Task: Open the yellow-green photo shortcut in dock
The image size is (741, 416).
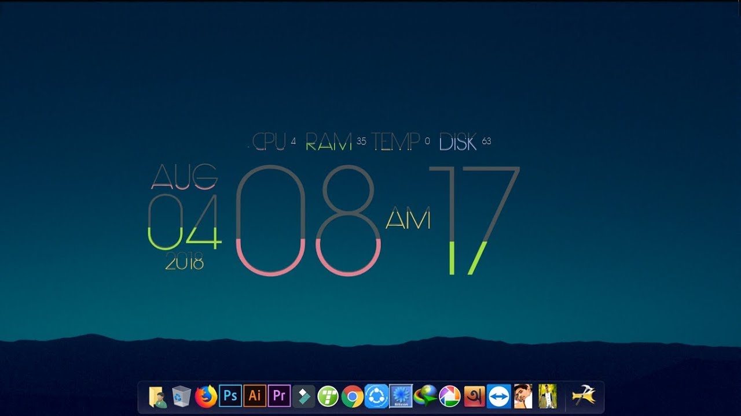Action: pos(547,396)
